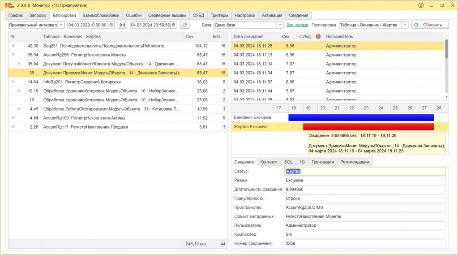458x255 pixels.
Task: Select waiting row 04.03.2024 18:11:13
Action: click(338, 55)
